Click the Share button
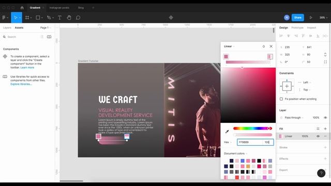 (298, 18)
